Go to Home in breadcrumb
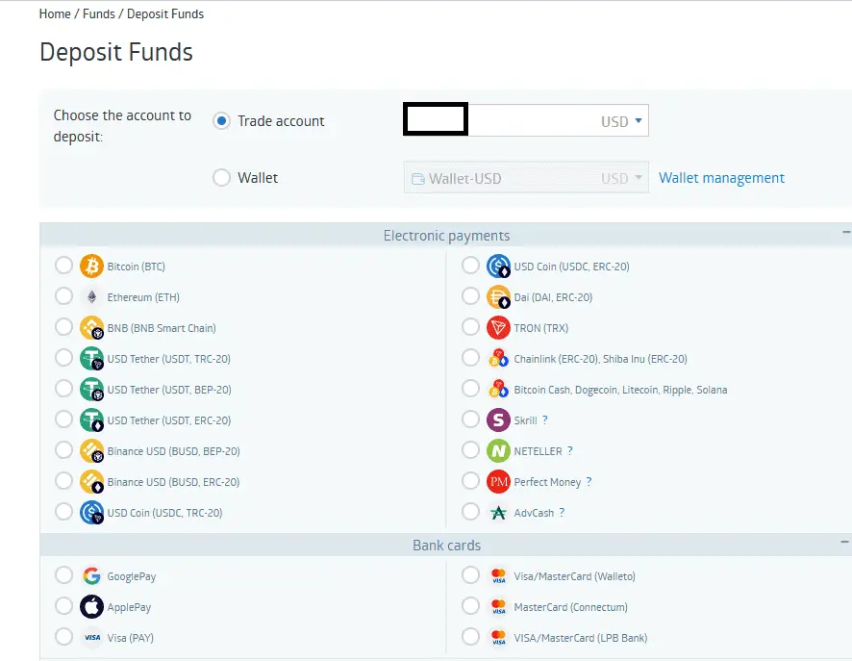Image resolution: width=852 pixels, height=661 pixels. tap(55, 14)
